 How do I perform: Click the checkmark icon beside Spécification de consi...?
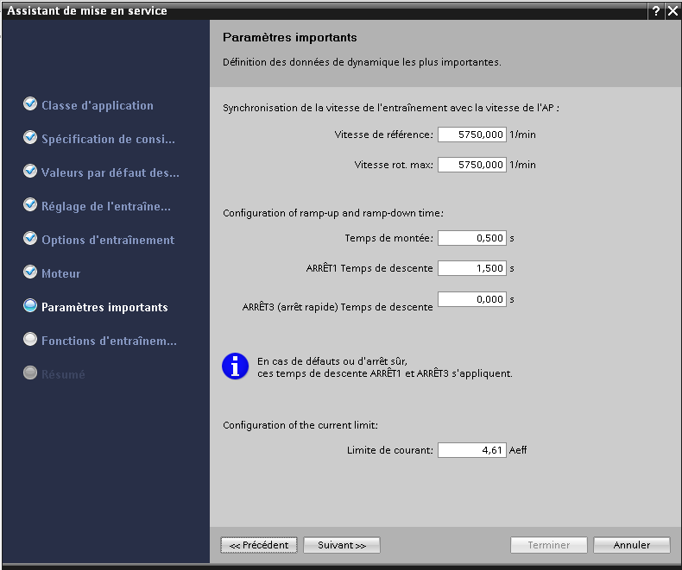pos(30,139)
